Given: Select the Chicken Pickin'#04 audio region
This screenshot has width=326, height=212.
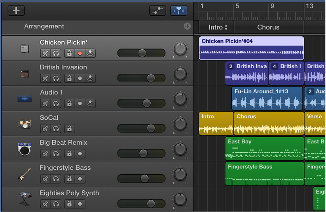Looking at the screenshot, I should pos(251,48).
